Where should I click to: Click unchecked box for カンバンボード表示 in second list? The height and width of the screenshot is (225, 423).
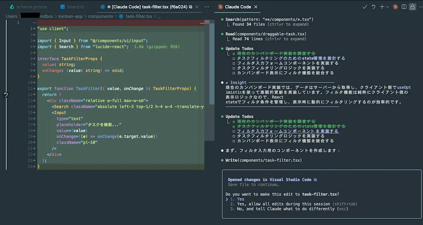click(x=234, y=141)
